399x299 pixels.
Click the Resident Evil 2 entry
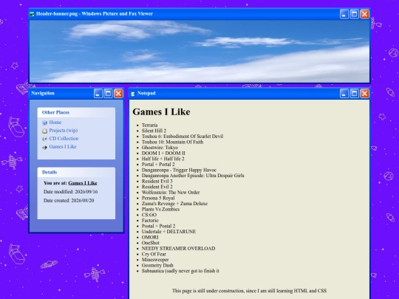(157, 187)
